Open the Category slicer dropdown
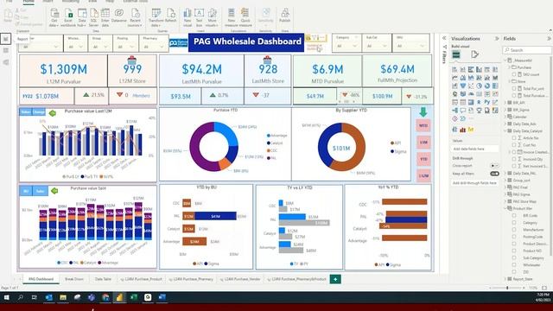Screen dimensions: 553x311 [346, 46]
